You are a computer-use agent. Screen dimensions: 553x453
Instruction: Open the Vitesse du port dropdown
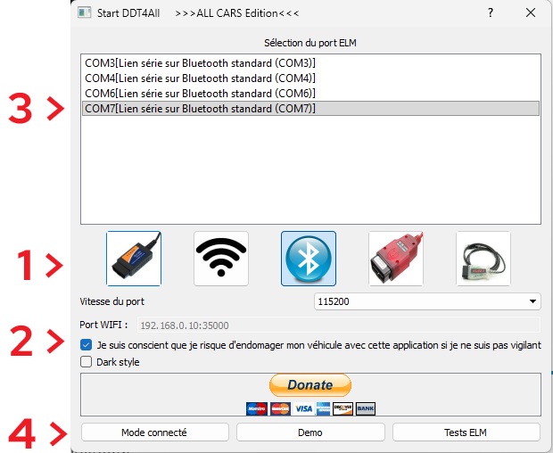(x=427, y=301)
